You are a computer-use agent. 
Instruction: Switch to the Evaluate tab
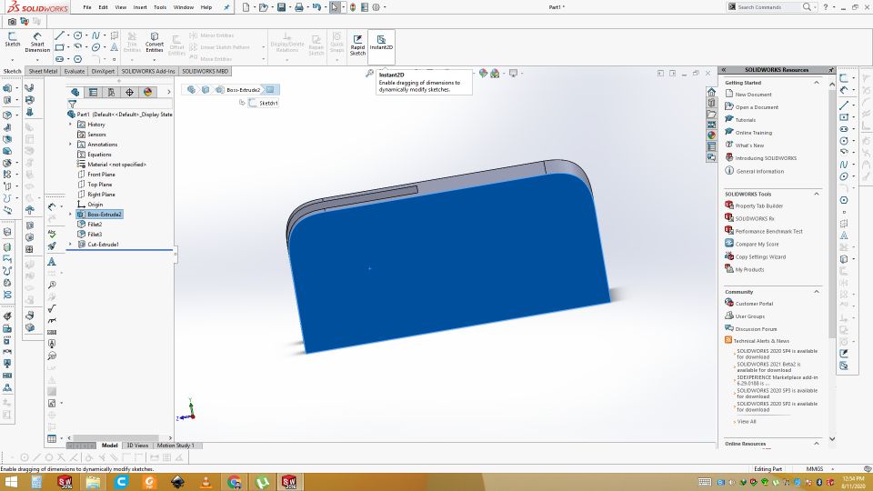(74, 71)
